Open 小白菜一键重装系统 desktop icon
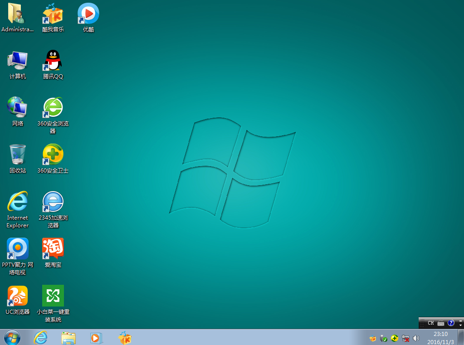 click(53, 304)
